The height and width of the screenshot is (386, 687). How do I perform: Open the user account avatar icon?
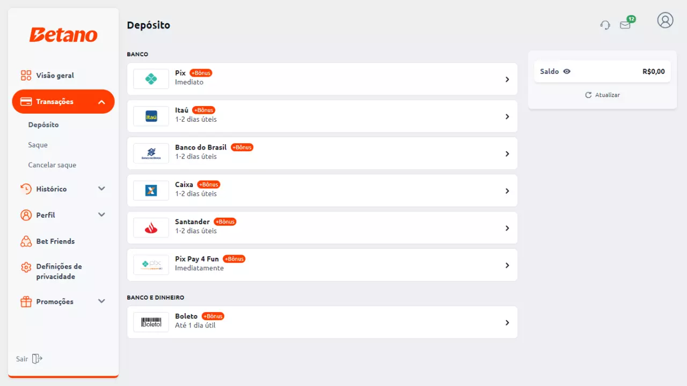665,20
